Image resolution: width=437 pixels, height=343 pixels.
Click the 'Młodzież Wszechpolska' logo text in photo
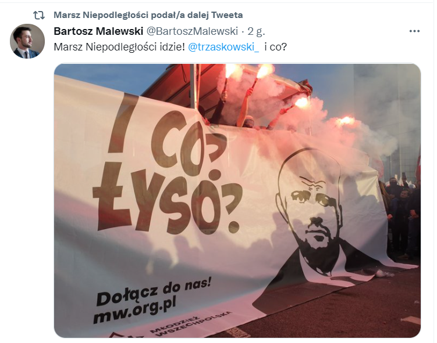[191, 323]
